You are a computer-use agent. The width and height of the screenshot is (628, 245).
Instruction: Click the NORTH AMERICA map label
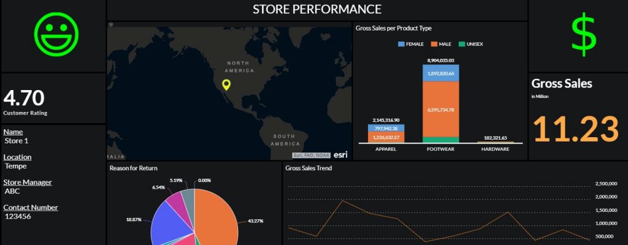click(x=240, y=67)
